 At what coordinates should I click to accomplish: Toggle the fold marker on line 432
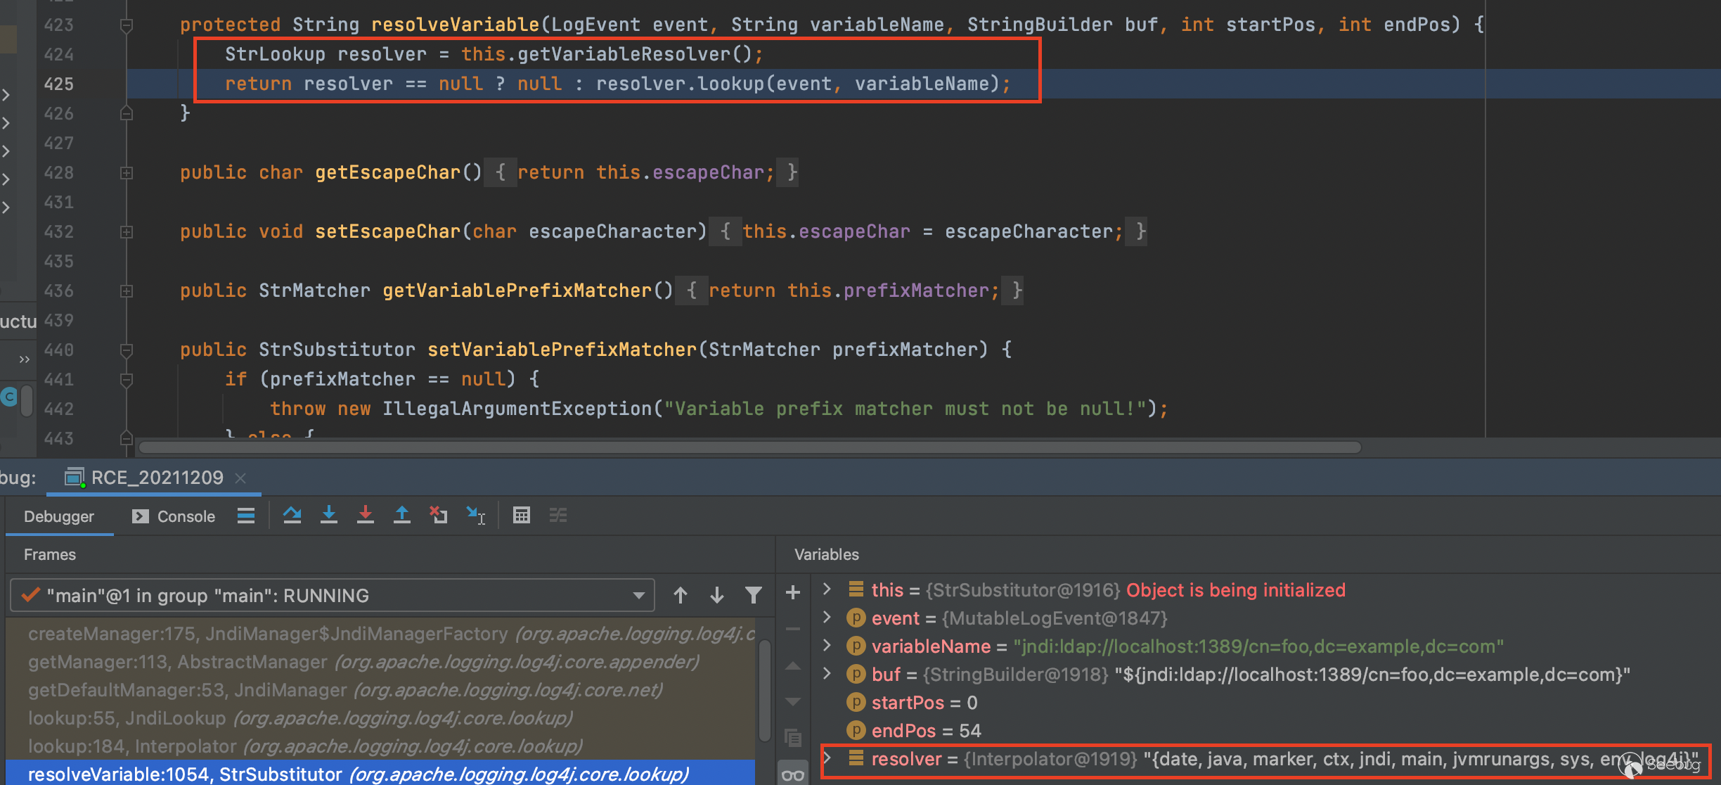[x=127, y=232]
